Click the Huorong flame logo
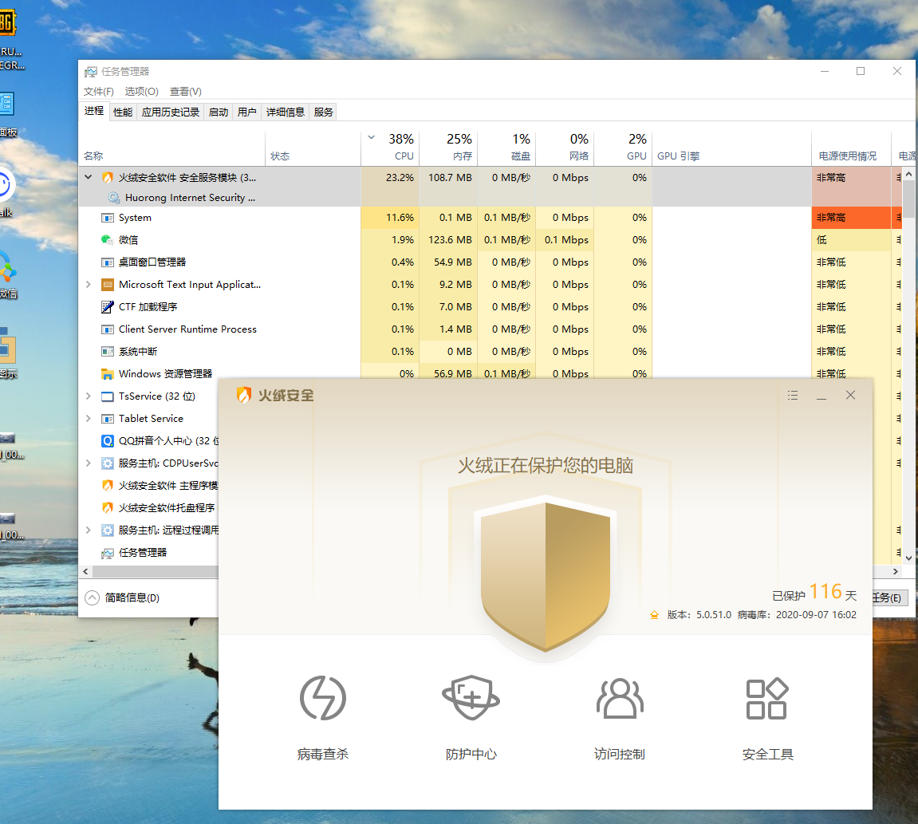Image resolution: width=918 pixels, height=824 pixels. coord(243,396)
